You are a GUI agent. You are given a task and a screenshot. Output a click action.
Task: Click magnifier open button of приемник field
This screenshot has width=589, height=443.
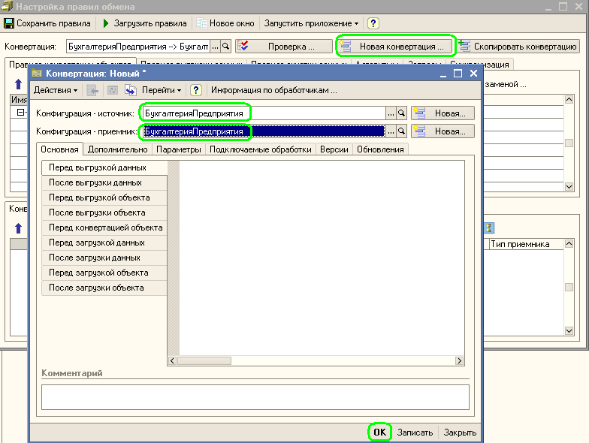point(401,131)
